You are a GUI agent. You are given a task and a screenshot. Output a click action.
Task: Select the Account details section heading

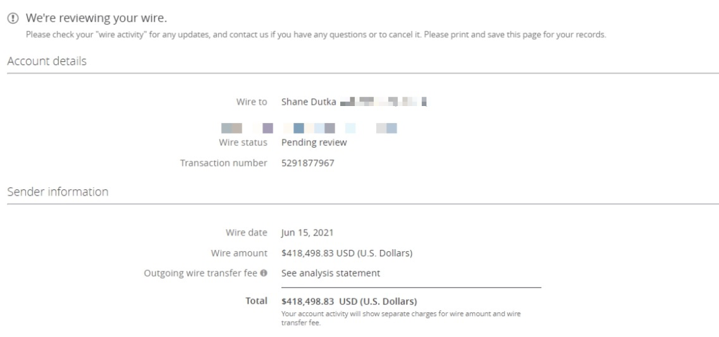tap(47, 61)
